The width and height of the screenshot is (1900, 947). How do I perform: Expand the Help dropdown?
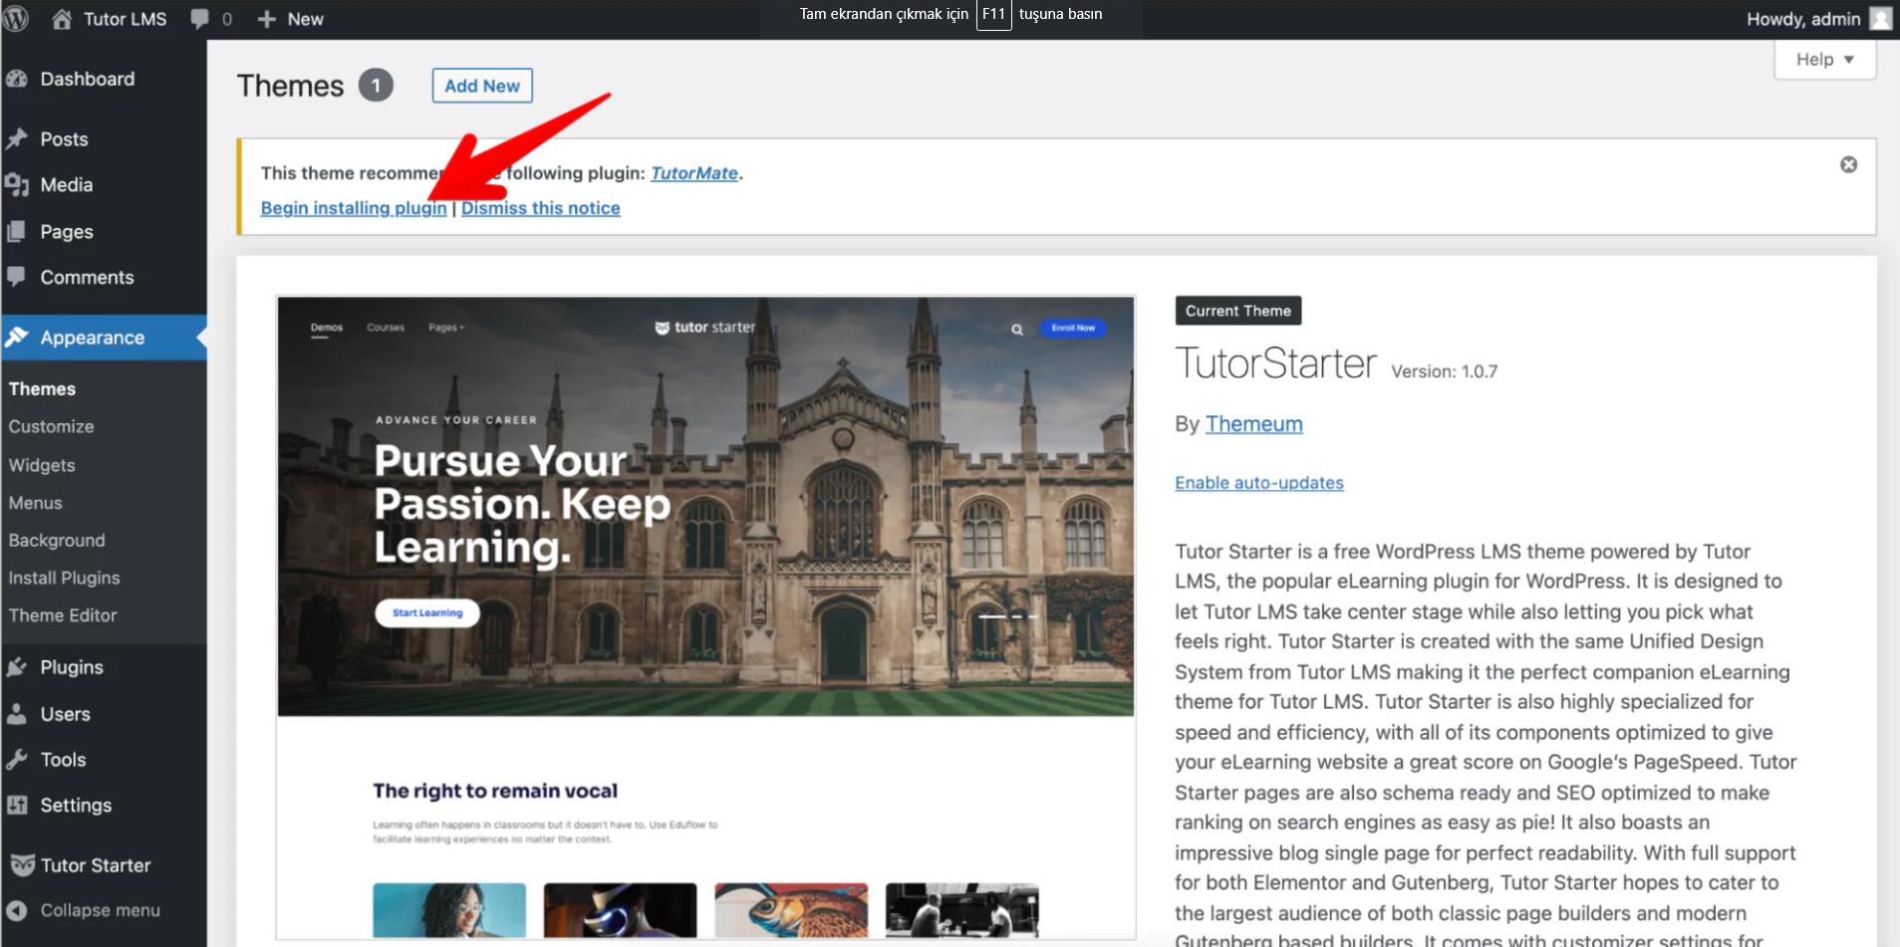(x=1825, y=60)
